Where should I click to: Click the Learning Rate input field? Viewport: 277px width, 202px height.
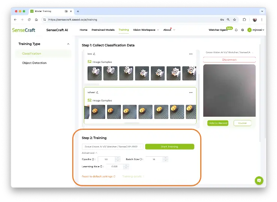click(x=115, y=166)
